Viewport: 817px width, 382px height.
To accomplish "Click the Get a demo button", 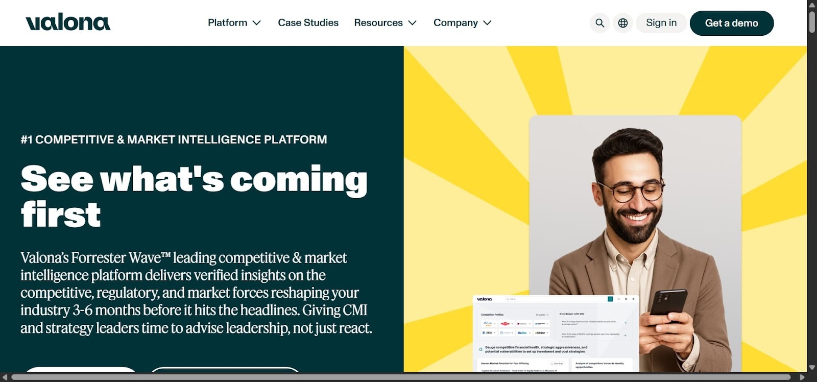I will click(x=732, y=23).
